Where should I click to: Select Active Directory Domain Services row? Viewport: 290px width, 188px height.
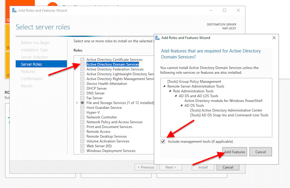tap(113, 64)
